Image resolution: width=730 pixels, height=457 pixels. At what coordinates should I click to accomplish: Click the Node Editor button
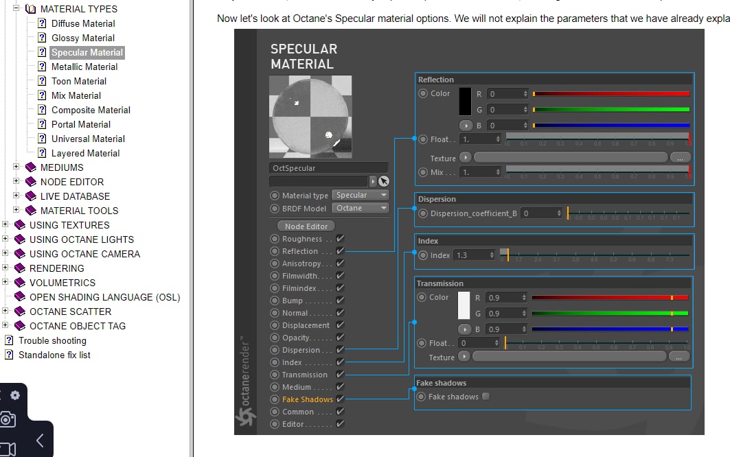[x=306, y=226]
